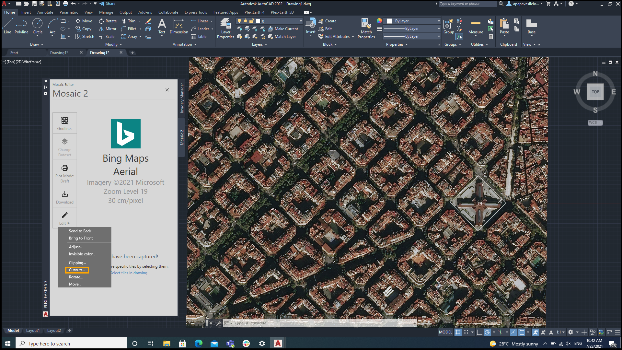
Task: Click the Match Properties icon
Action: coord(366,29)
